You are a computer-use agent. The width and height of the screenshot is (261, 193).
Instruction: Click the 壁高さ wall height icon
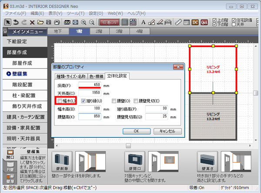pyautogui.click(x=207, y=161)
